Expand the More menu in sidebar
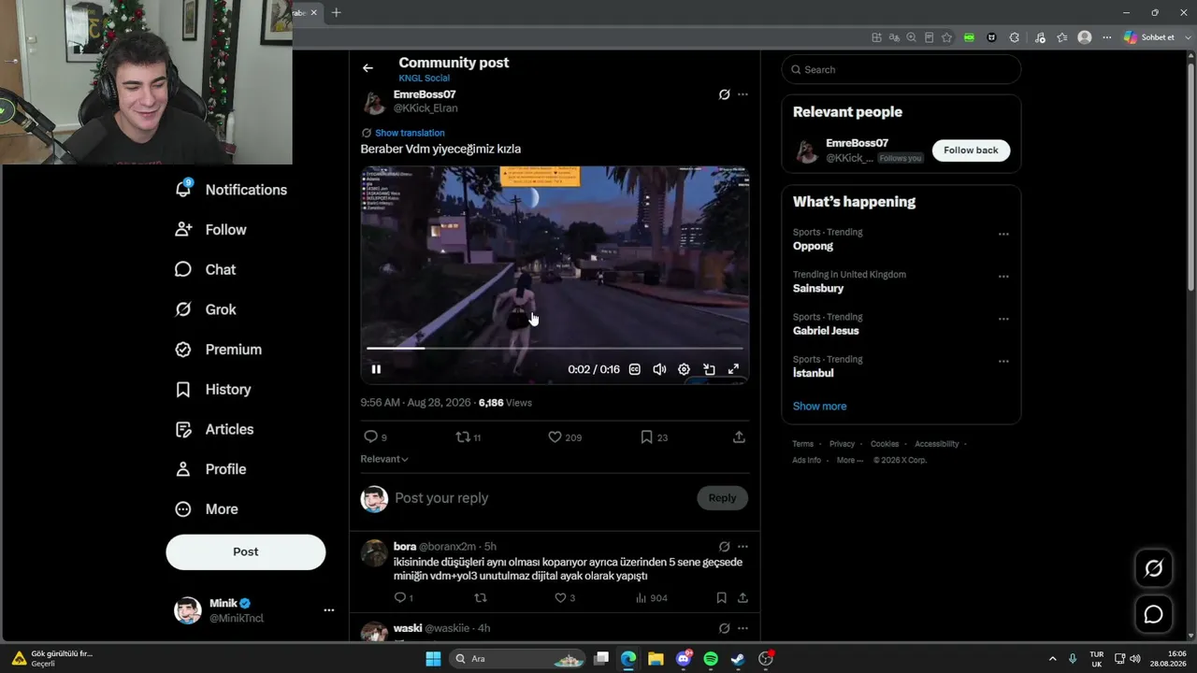The width and height of the screenshot is (1197, 673). (207, 509)
